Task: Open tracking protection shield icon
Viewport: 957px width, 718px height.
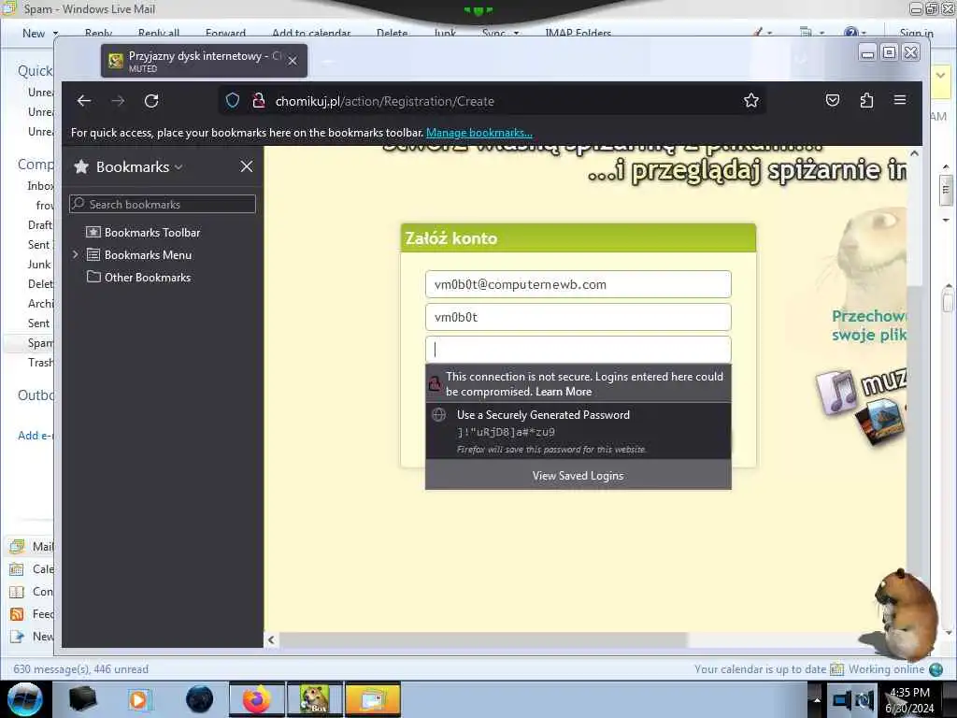Action: tap(233, 101)
